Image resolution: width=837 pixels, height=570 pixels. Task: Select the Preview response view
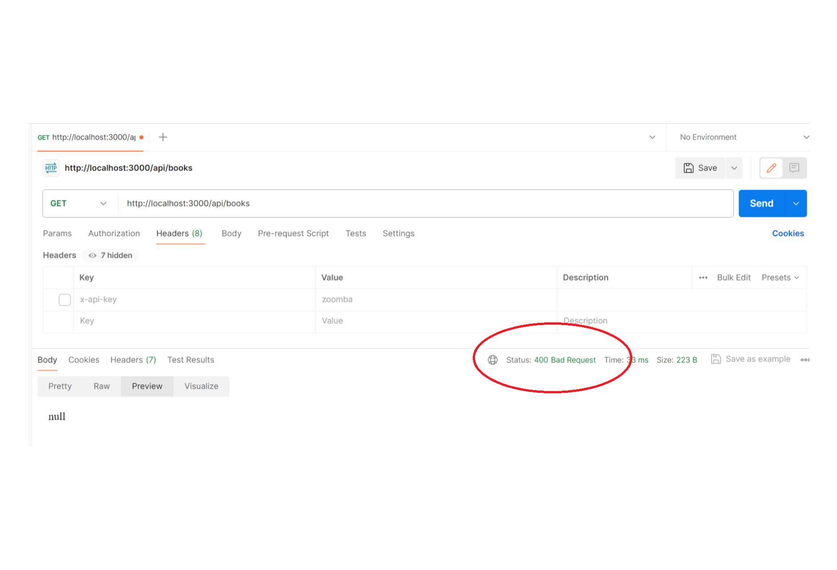[147, 386]
